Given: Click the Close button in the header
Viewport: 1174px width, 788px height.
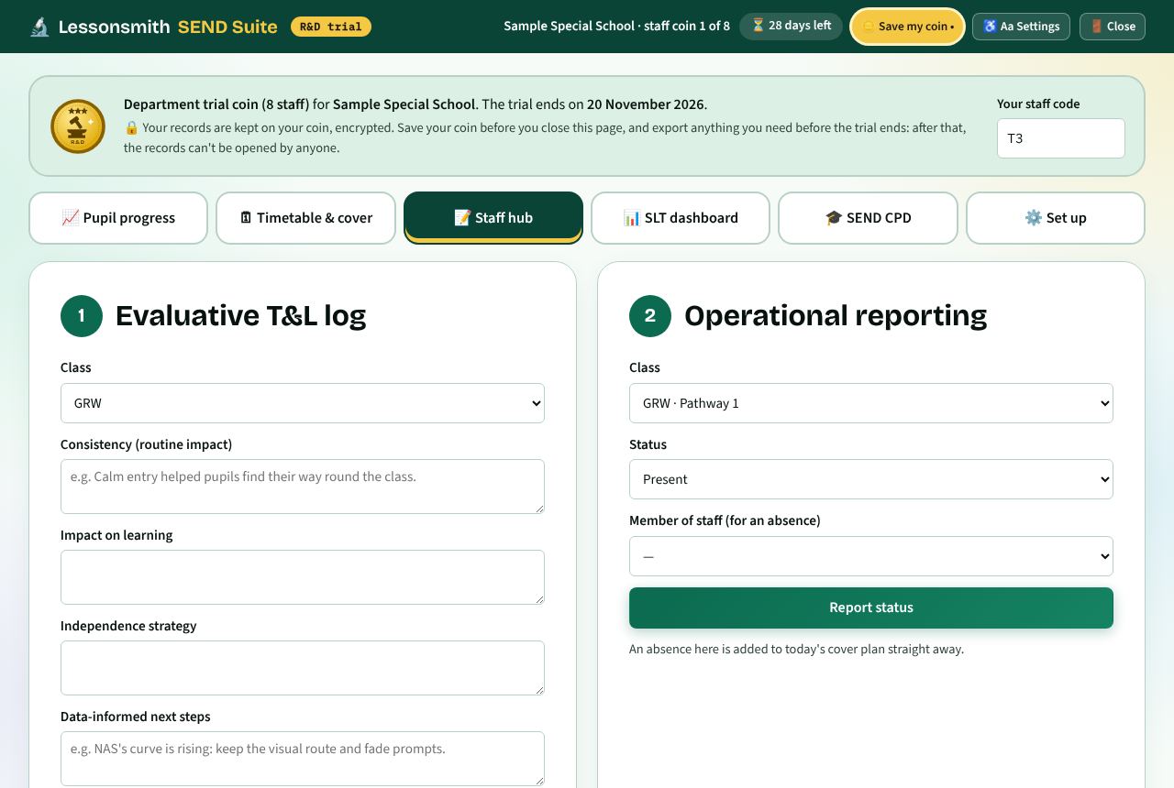Looking at the screenshot, I should (x=1113, y=27).
